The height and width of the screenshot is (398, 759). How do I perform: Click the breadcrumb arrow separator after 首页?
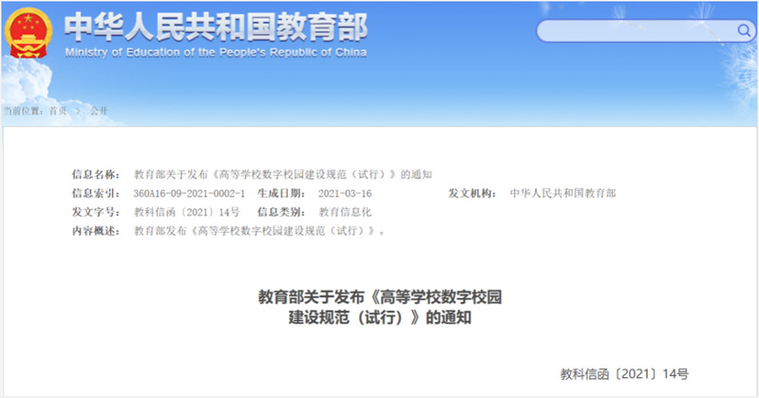[x=78, y=111]
